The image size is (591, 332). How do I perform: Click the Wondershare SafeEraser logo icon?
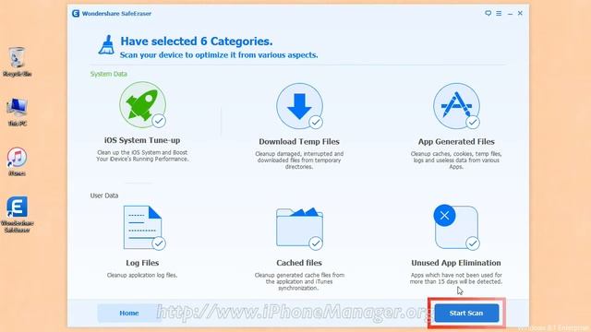click(76, 14)
